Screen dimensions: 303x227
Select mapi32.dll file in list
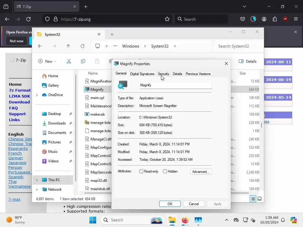tap(99, 181)
